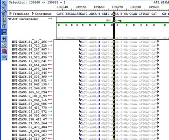Image resolution: width=169 pixels, height=140 pixels.
Task: Click the green direction arrow beside Ref Chromosome
Action: pyautogui.click(x=50, y=19)
